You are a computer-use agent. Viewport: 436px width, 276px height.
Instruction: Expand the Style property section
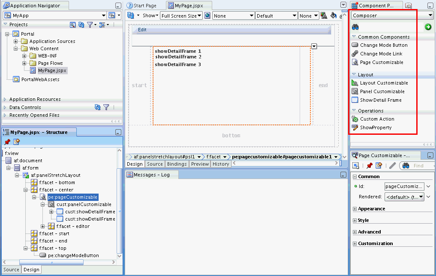pyautogui.click(x=355, y=220)
